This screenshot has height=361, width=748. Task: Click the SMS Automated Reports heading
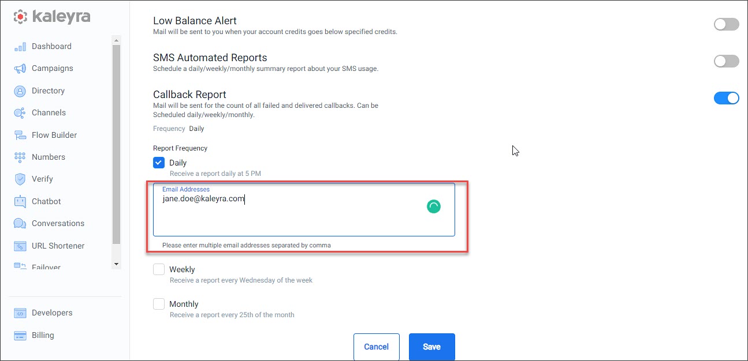pyautogui.click(x=210, y=58)
